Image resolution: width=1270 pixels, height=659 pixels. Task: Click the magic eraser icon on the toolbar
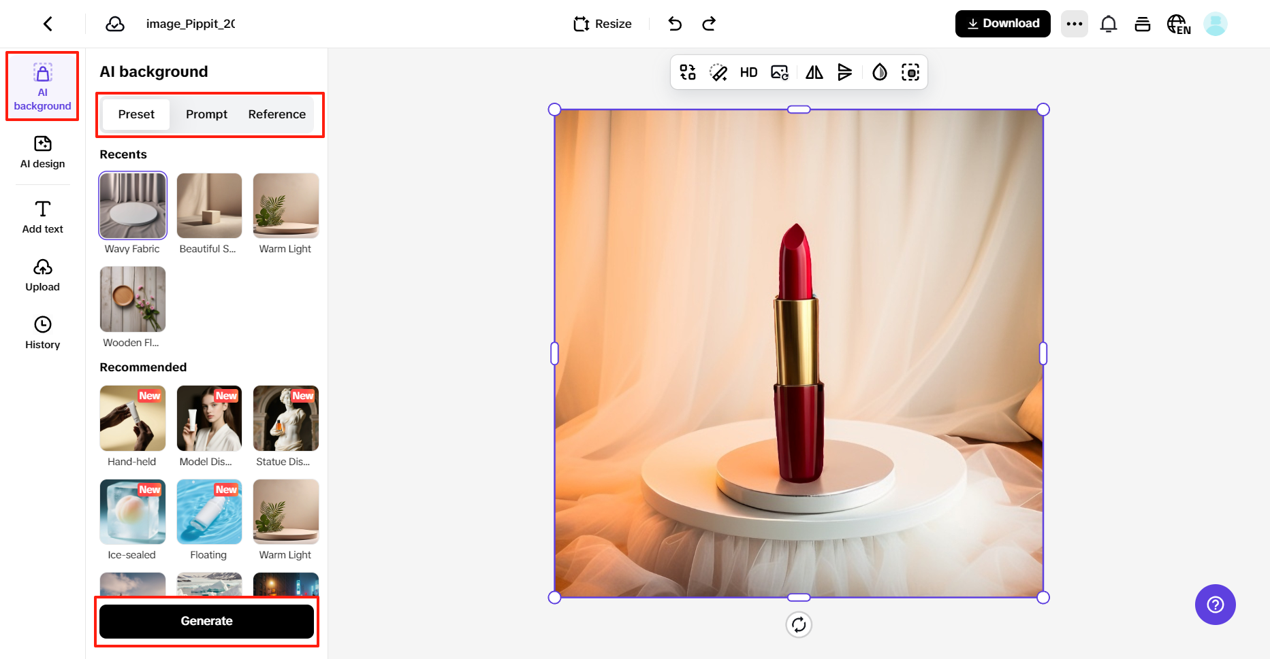click(718, 72)
